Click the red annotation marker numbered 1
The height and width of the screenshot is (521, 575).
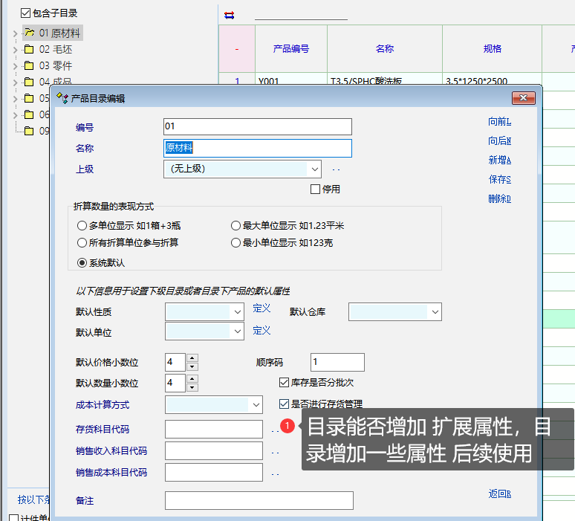point(288,426)
